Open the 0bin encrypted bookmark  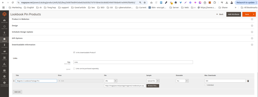[157, 8]
